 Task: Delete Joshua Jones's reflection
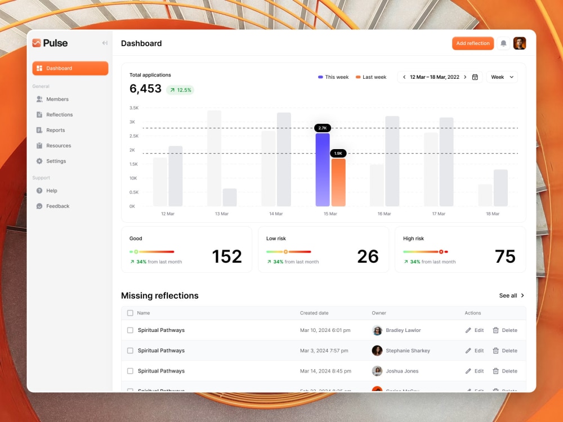(x=505, y=371)
